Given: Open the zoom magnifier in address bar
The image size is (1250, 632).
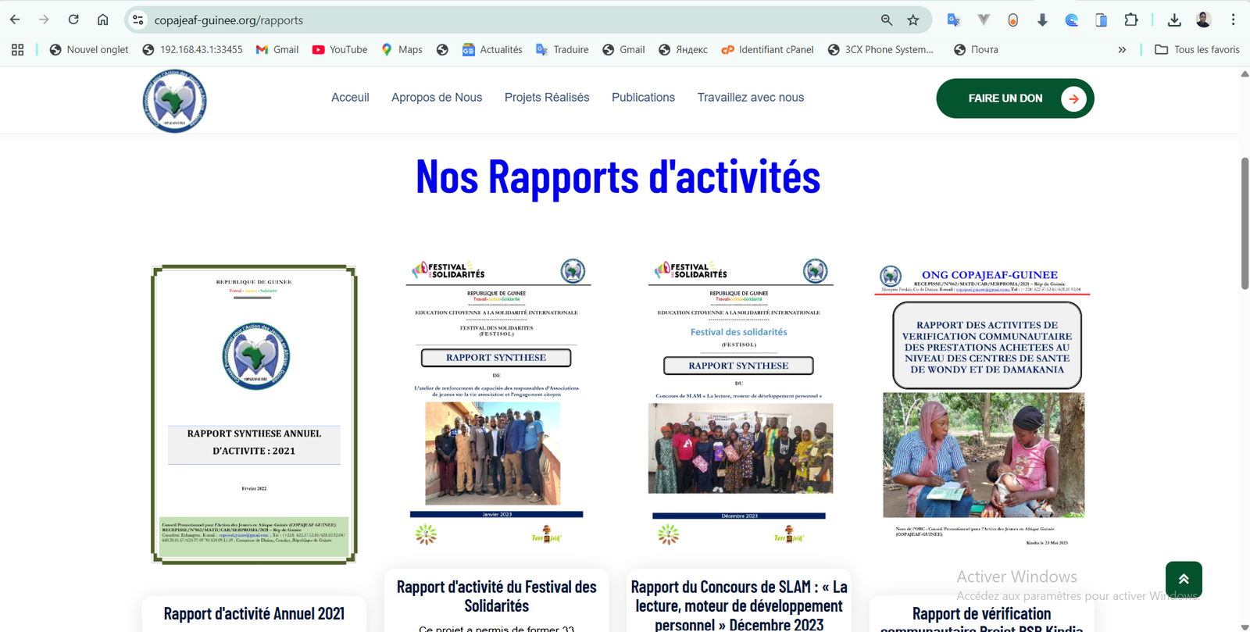Looking at the screenshot, I should tap(887, 20).
